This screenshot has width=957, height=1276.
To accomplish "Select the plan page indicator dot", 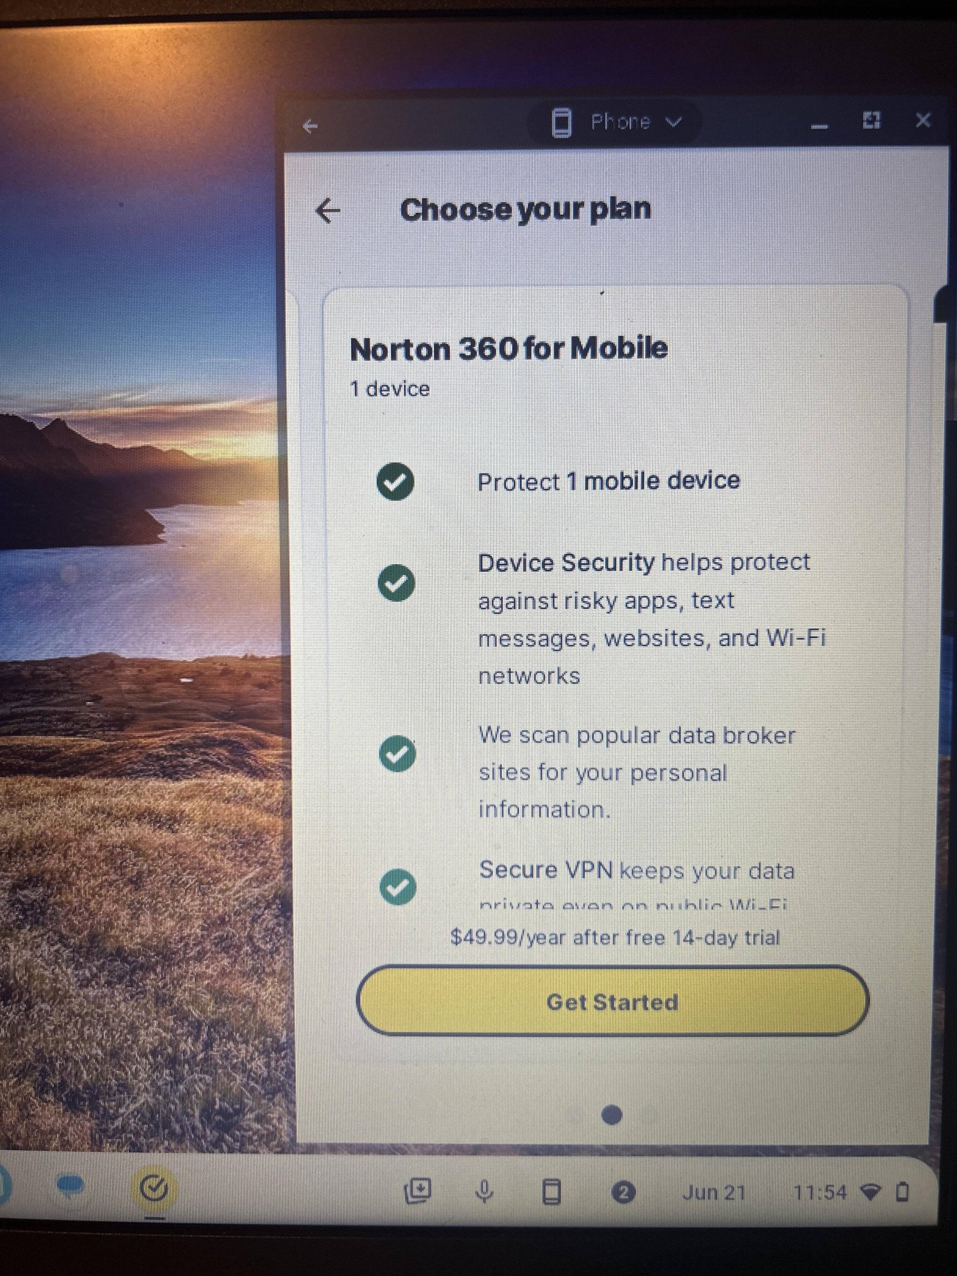I will pos(611,1115).
